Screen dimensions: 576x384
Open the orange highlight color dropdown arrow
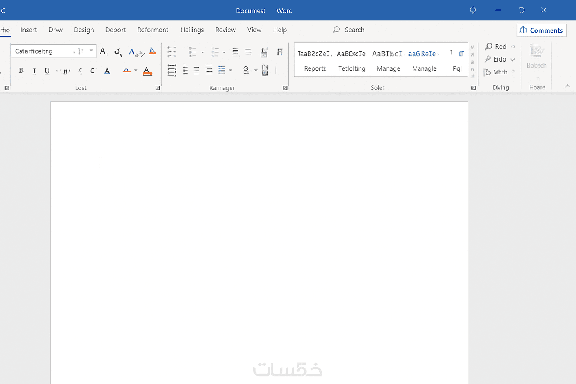pyautogui.click(x=136, y=70)
